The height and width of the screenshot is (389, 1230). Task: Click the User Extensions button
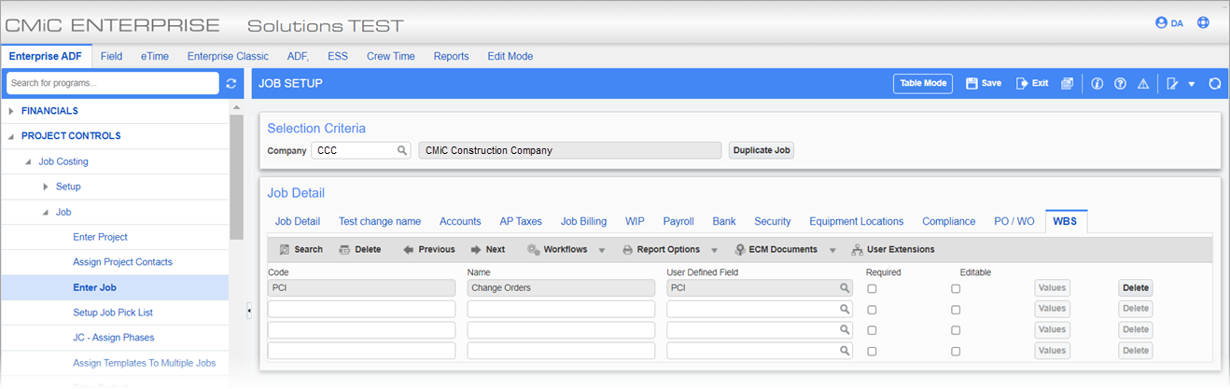[893, 250]
